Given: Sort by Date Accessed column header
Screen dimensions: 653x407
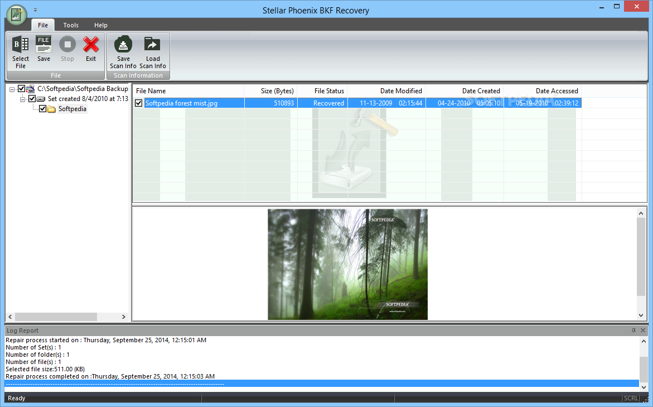Looking at the screenshot, I should (x=543, y=91).
